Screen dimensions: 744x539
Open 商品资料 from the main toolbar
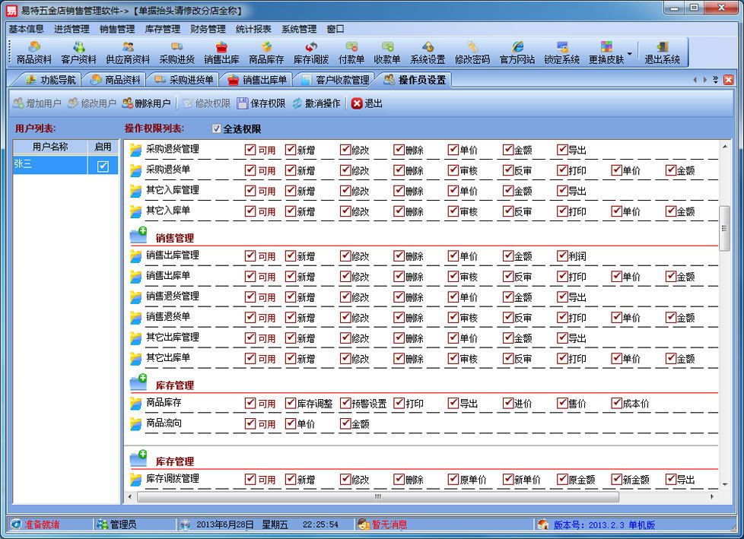pos(34,52)
